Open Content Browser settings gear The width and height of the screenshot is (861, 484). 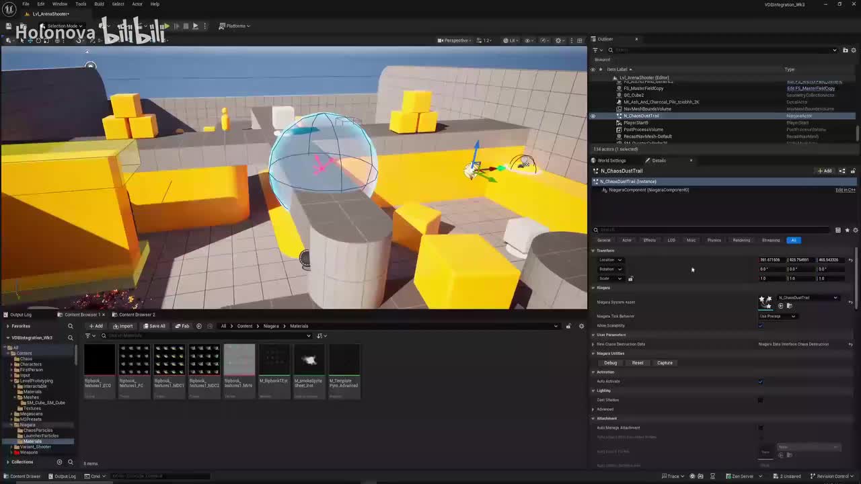[582, 326]
